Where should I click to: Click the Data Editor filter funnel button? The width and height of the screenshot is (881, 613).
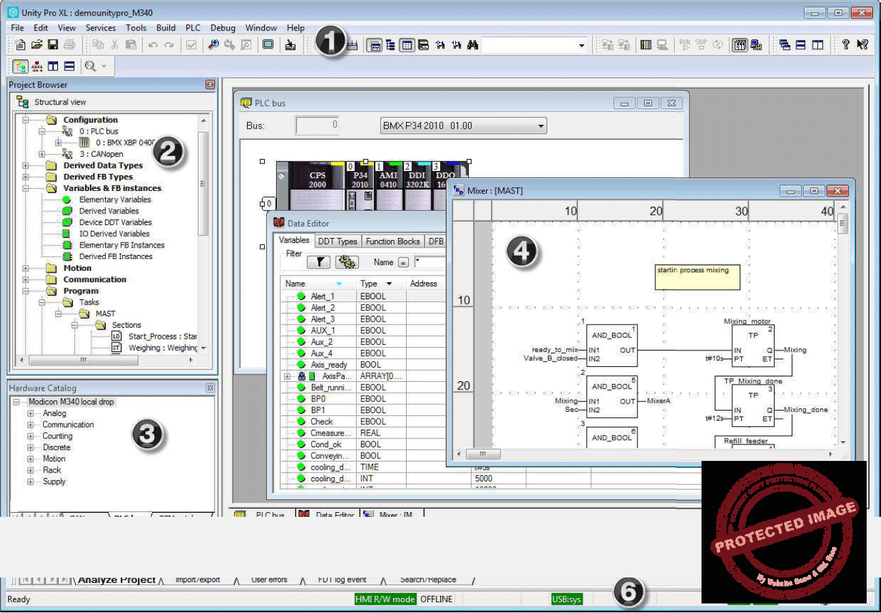tap(319, 262)
